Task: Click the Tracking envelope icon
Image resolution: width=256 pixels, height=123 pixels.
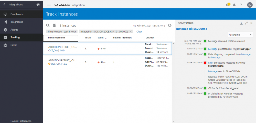Action: pyautogui.click(x=5, y=37)
